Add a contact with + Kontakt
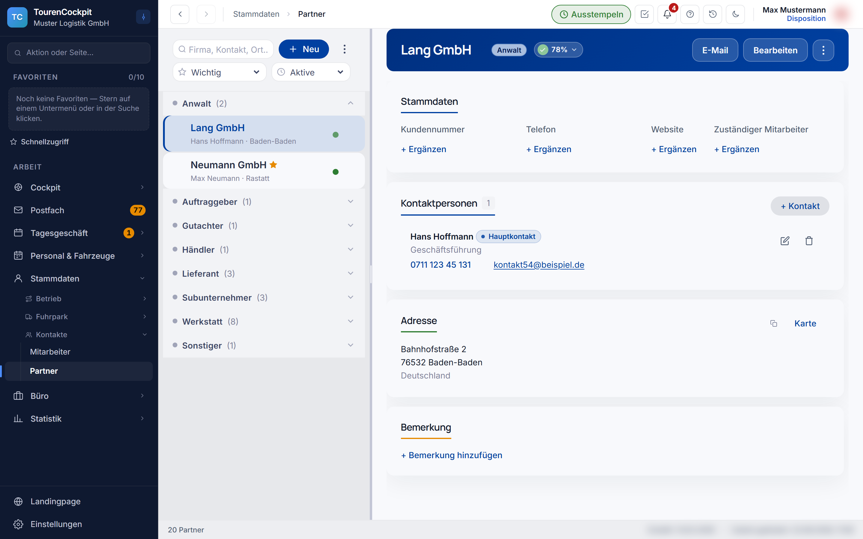Screen dimensions: 863x539 point(800,206)
